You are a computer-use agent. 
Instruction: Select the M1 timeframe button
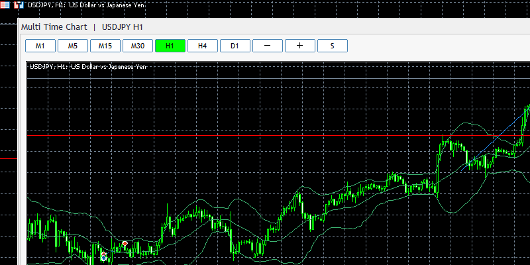click(x=40, y=46)
